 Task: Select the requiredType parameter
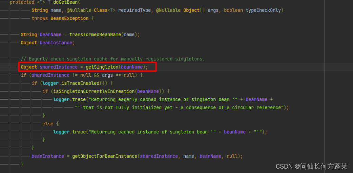134,10
